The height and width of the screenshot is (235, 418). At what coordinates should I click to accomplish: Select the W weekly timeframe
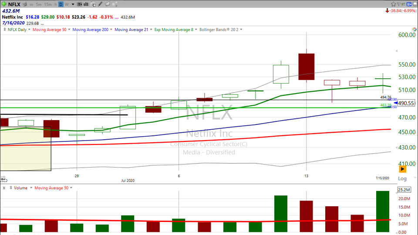click(x=67, y=4)
